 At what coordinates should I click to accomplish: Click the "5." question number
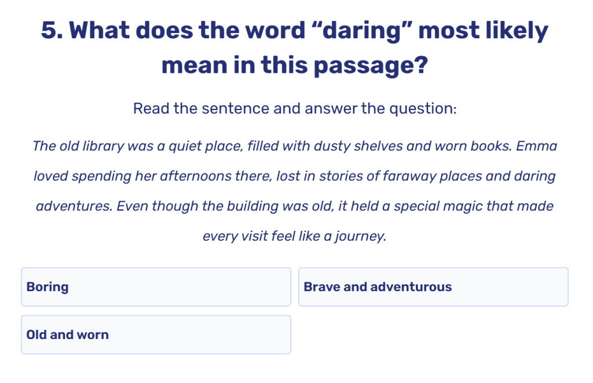click(x=52, y=31)
